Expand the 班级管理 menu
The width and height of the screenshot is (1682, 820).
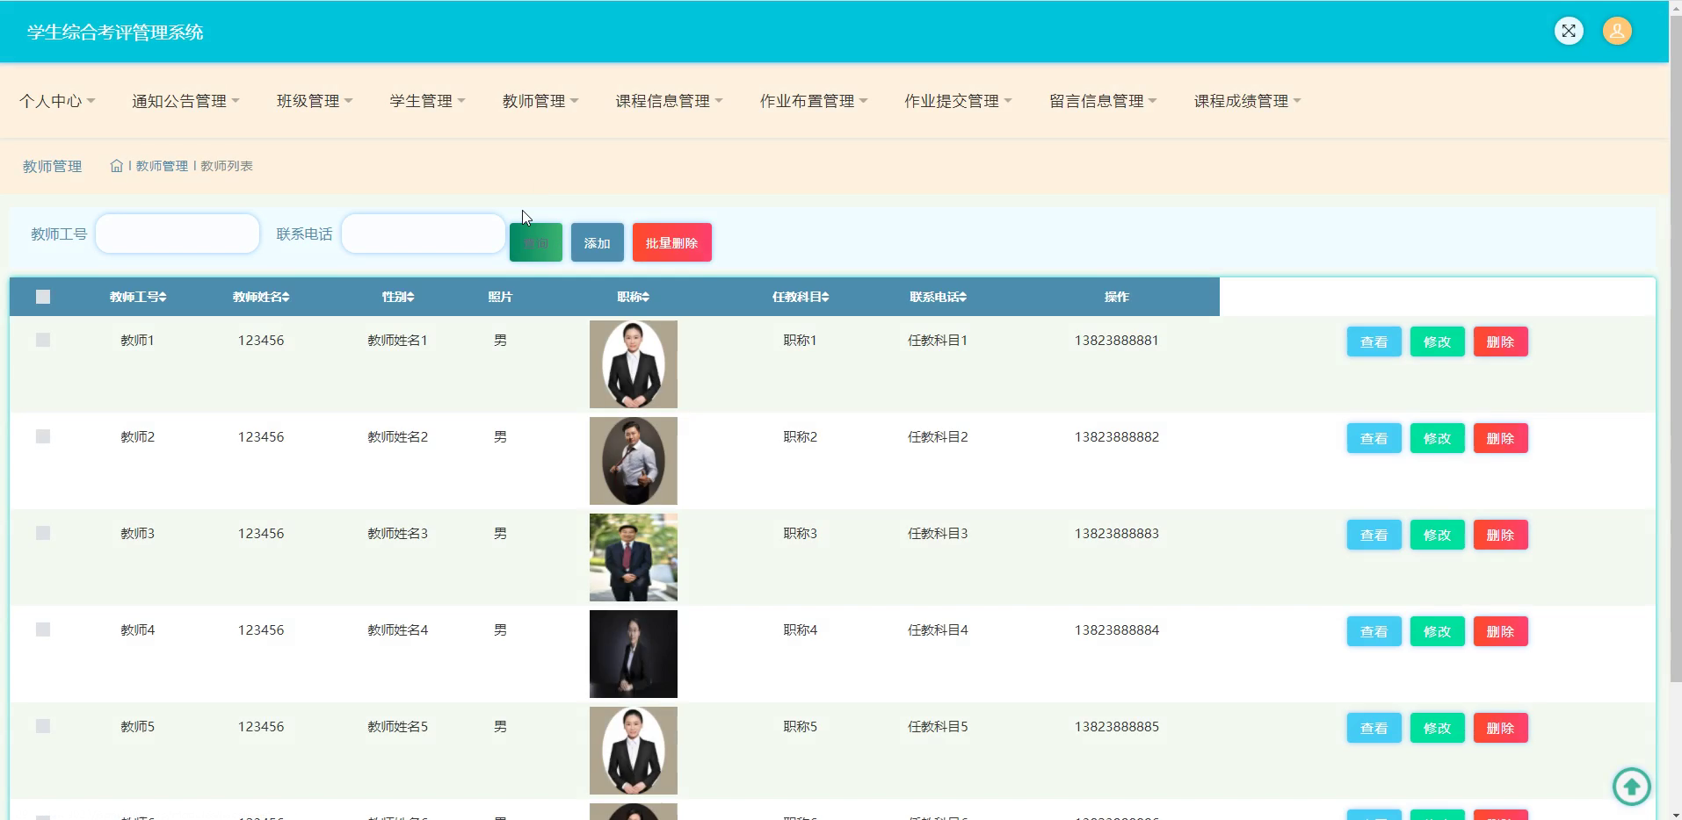[x=315, y=101]
